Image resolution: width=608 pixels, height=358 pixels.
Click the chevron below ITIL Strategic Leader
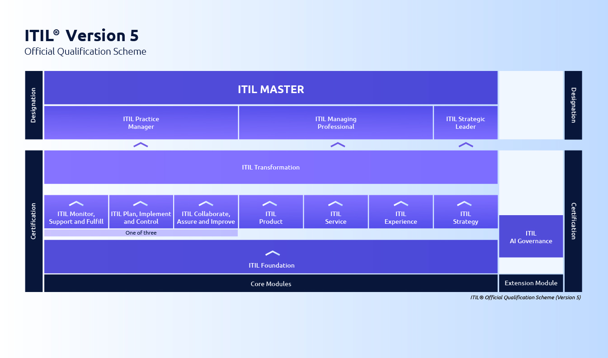pos(466,145)
